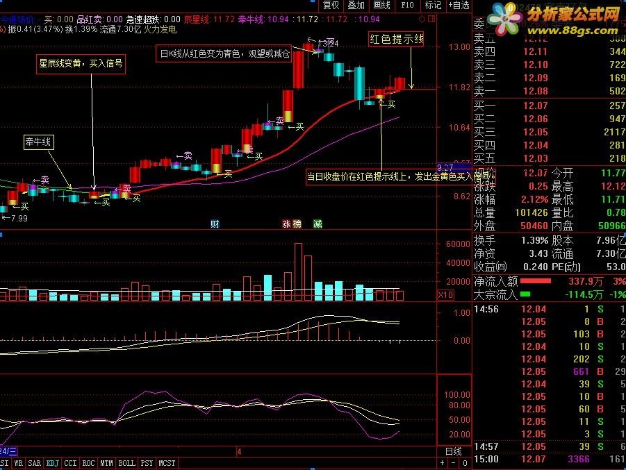Click the 今开 11.77 value
Image resolution: width=626 pixels, height=470 pixels.
(613, 173)
